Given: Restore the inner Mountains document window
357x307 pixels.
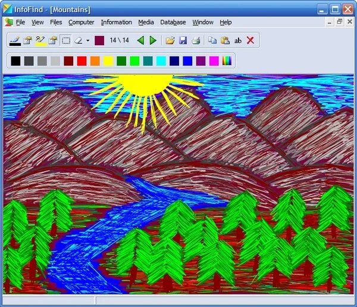Looking at the screenshot, I should click(340, 22).
